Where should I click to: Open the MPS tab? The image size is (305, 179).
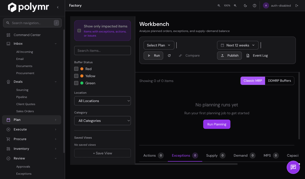271,155
